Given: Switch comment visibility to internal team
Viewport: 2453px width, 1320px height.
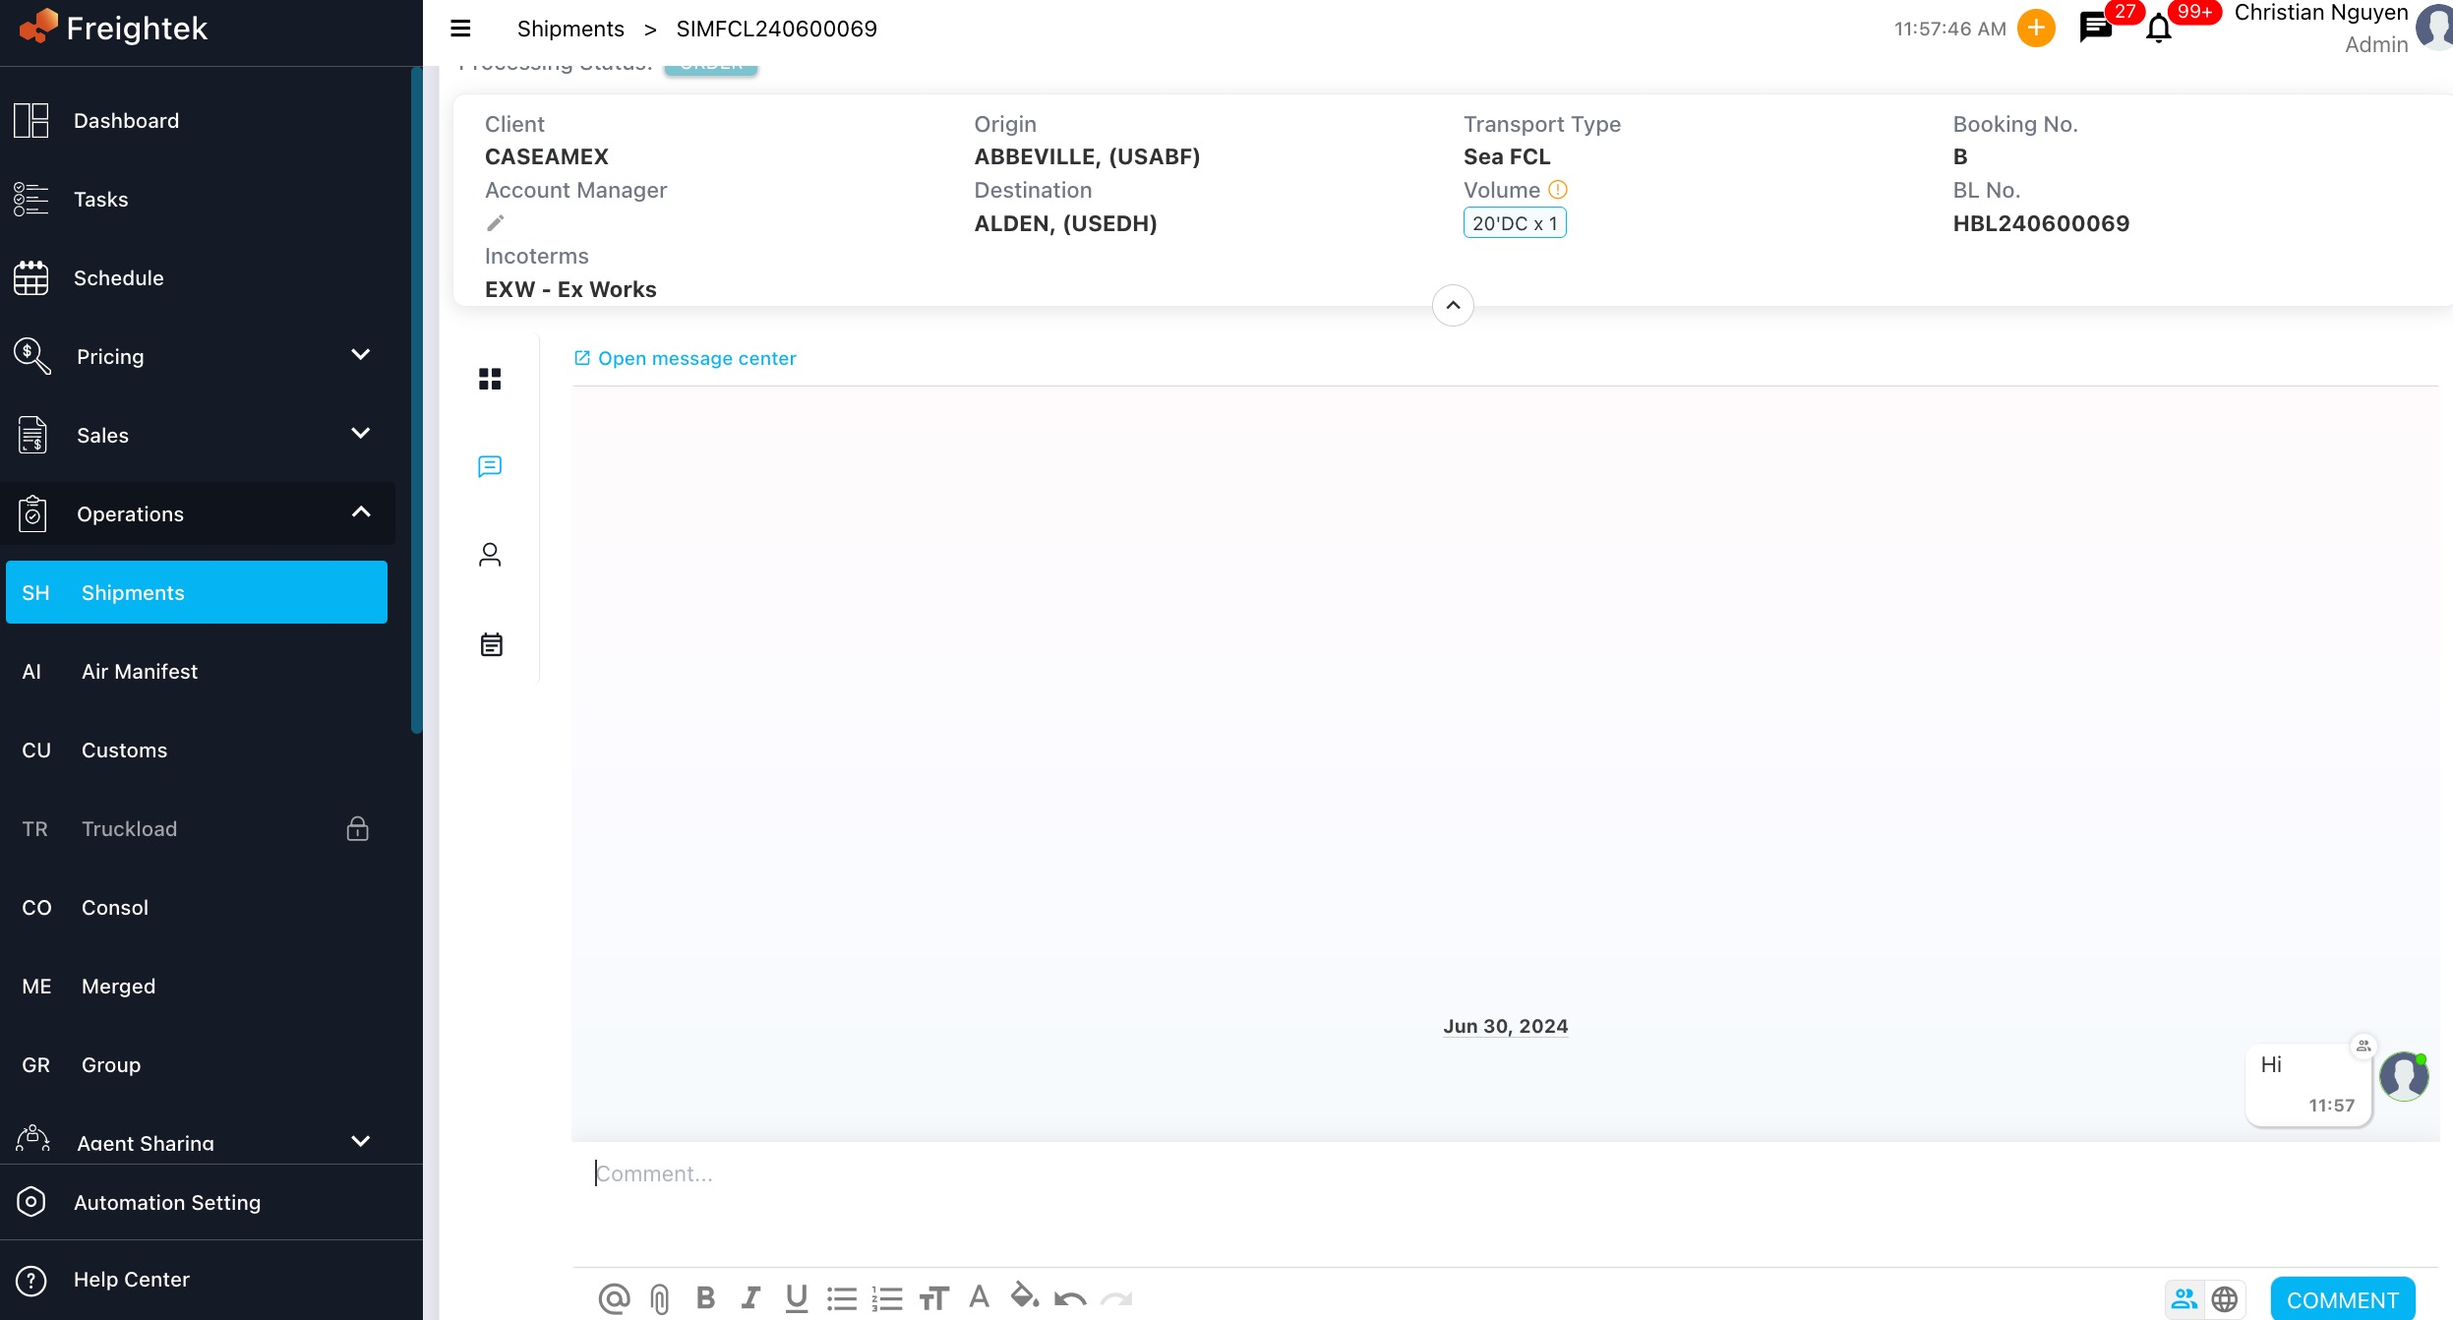Looking at the screenshot, I should [x=2184, y=1299].
